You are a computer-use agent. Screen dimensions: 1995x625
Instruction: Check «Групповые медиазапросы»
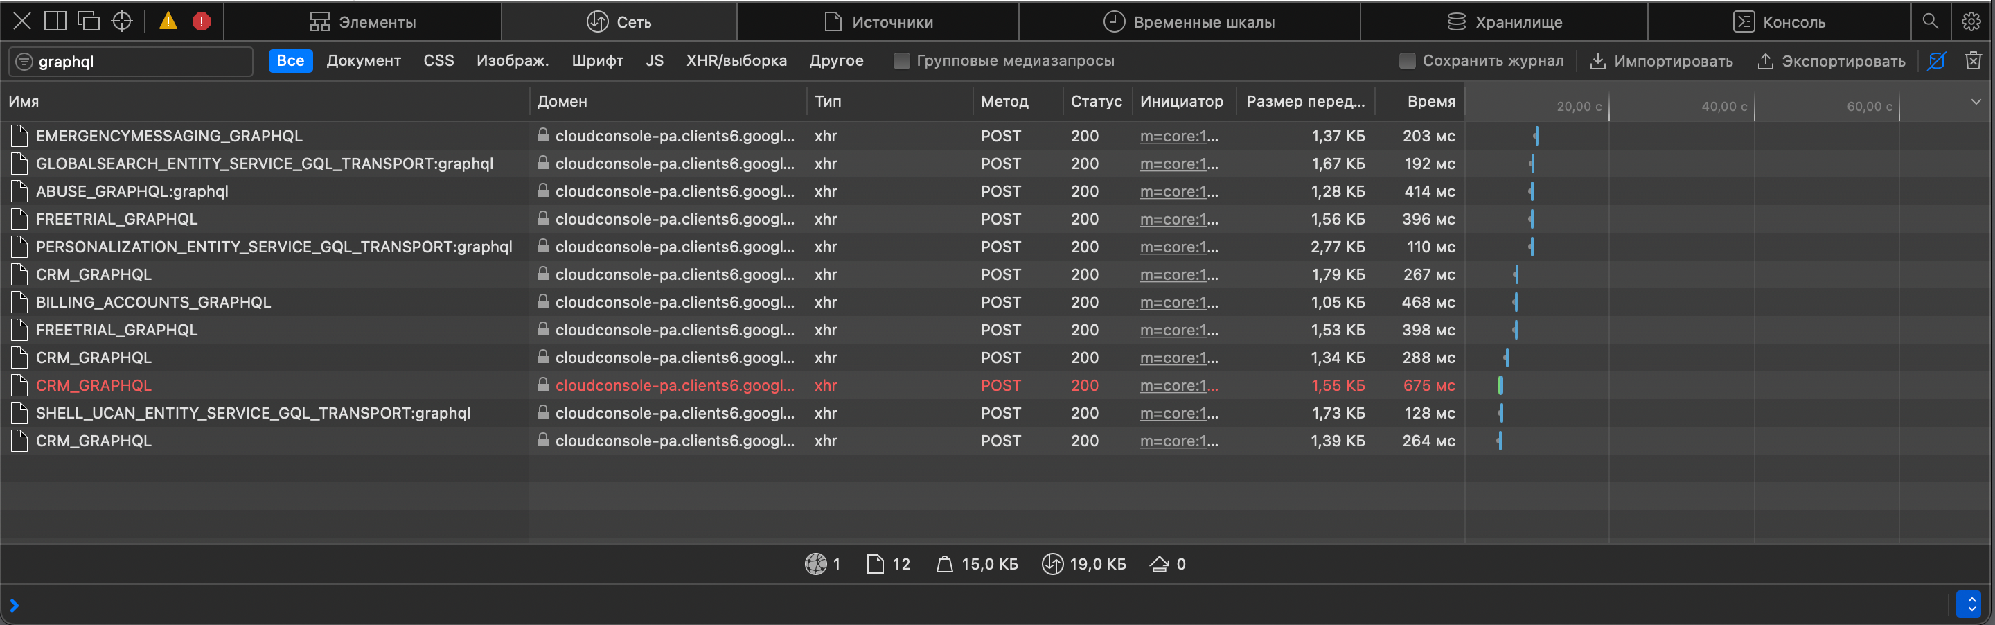(901, 60)
